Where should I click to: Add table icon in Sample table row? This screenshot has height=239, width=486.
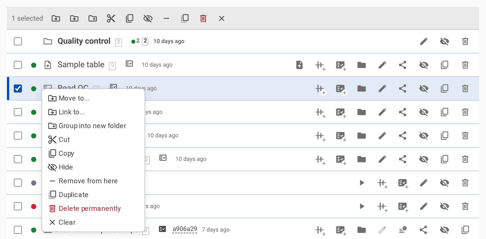[320, 65]
